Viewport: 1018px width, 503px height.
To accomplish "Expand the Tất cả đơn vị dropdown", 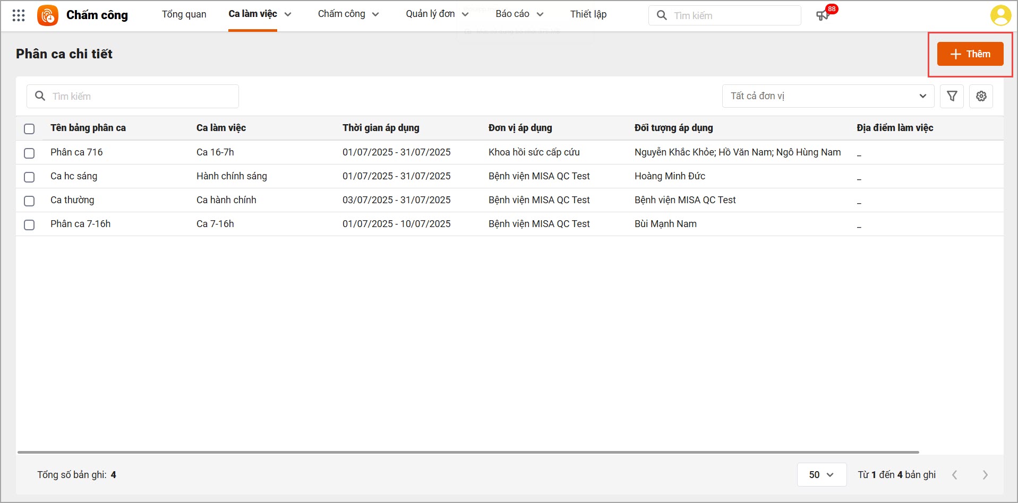I will coord(827,96).
